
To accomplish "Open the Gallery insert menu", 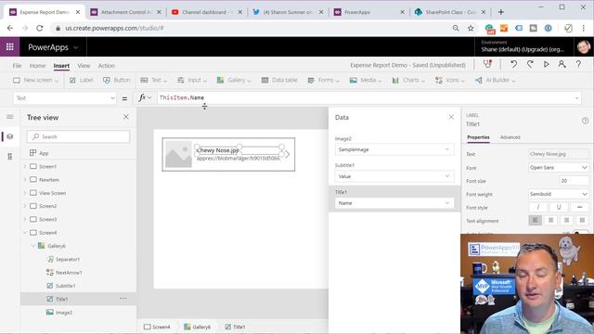I will [x=234, y=80].
